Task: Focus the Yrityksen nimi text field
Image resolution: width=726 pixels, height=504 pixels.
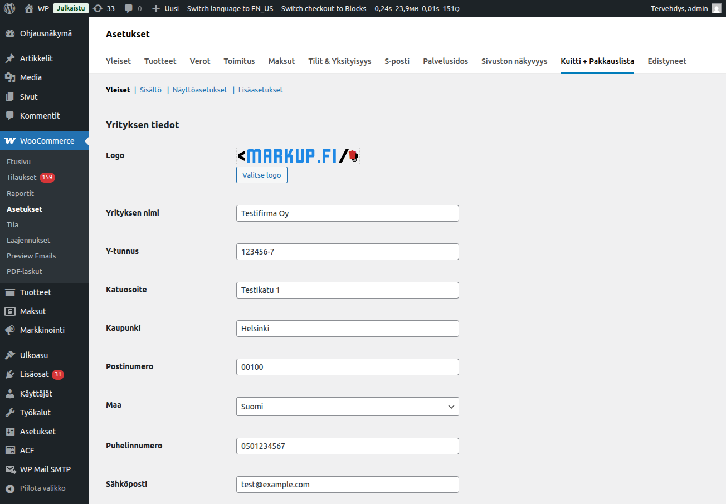Action: point(347,213)
